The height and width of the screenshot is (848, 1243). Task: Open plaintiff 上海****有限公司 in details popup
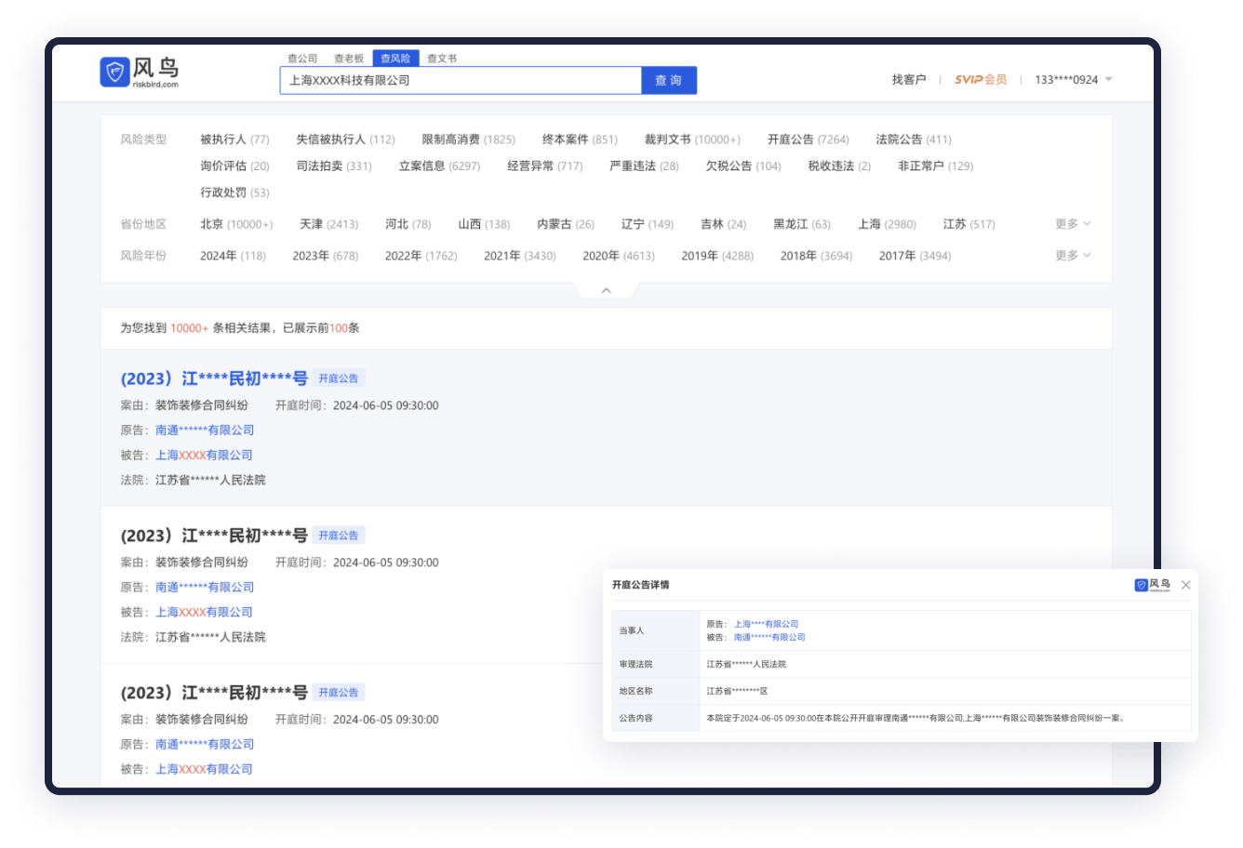766,624
